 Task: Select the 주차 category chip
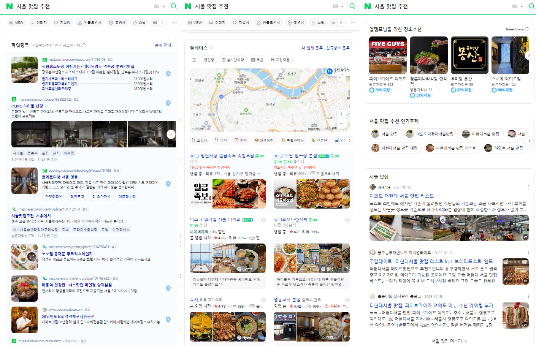[241, 140]
